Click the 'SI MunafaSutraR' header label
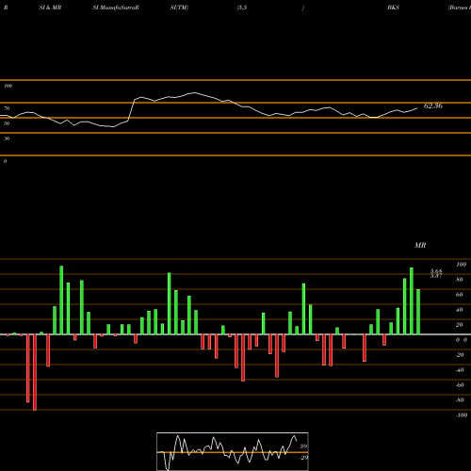Viewport: 471px width, 471px height. (116, 8)
